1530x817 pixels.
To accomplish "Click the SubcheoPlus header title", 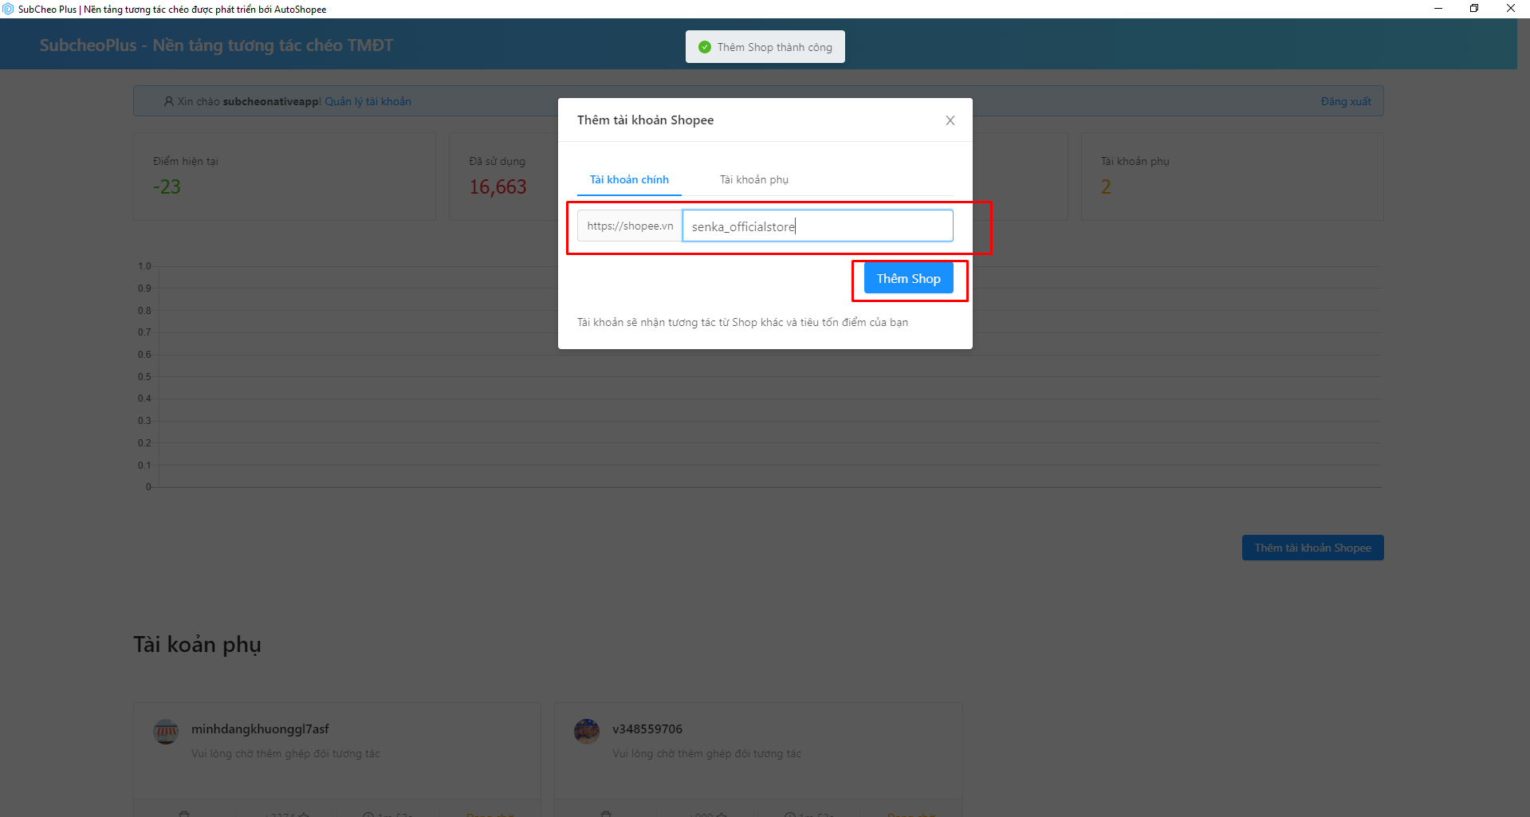I will click(x=216, y=45).
